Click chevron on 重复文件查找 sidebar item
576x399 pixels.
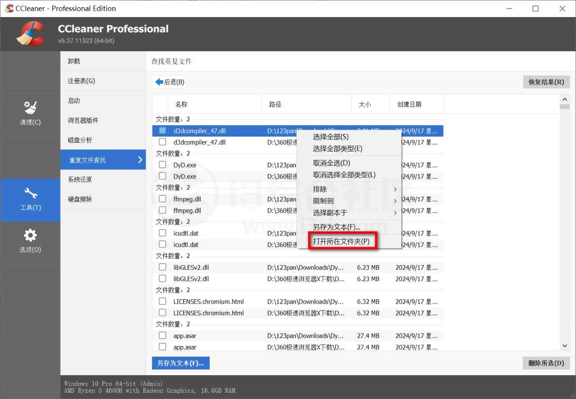tap(140, 160)
